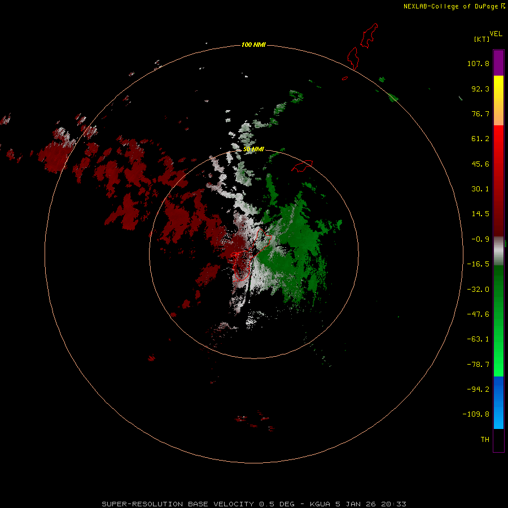
Task: Click the [KT] units label
Action: click(481, 39)
